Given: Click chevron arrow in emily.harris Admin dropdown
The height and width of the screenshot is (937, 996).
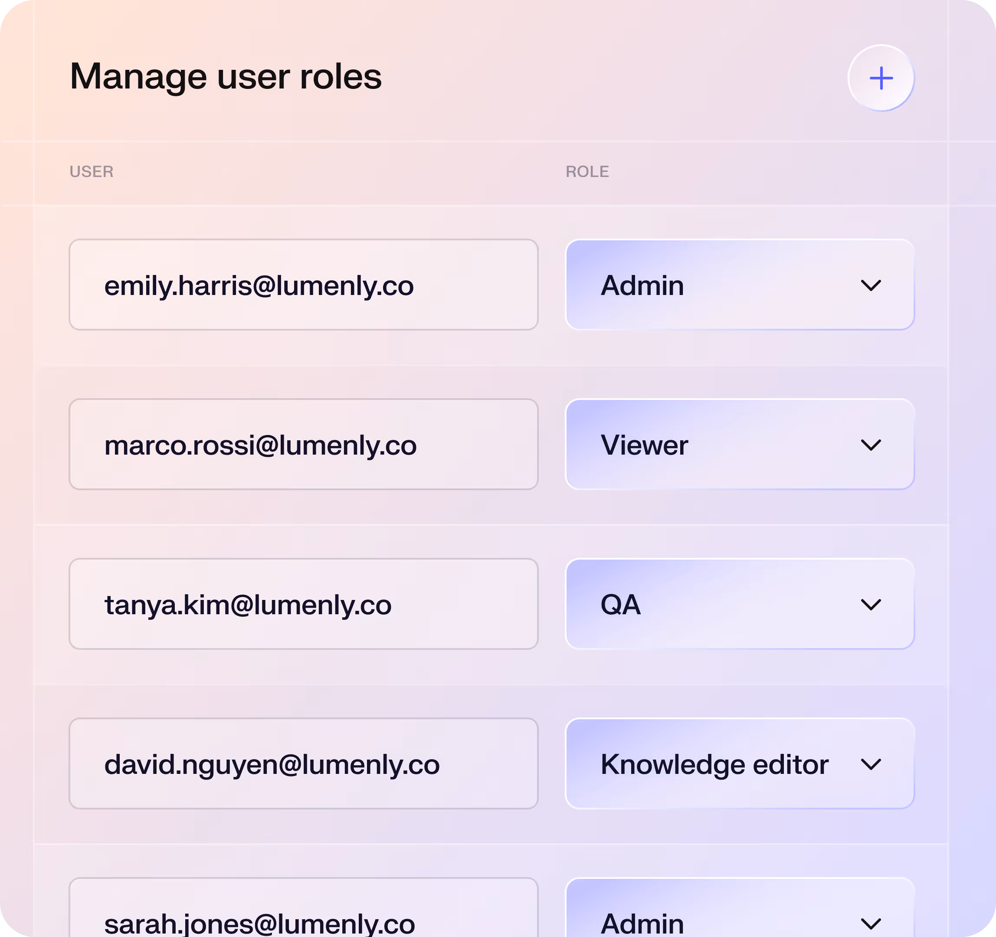Looking at the screenshot, I should (x=871, y=285).
